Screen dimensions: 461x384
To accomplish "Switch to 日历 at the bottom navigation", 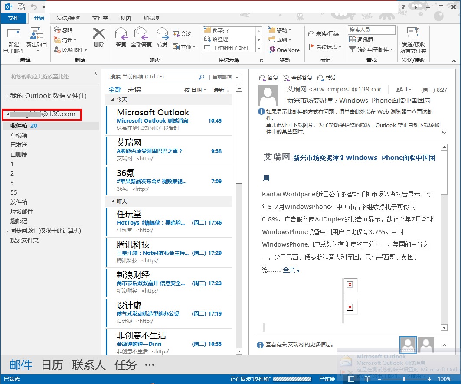I will (52, 365).
